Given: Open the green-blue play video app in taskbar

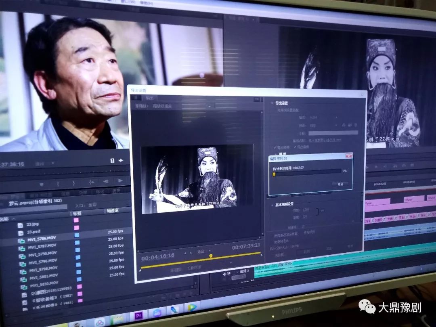Looking at the screenshot, I should (192, 307).
